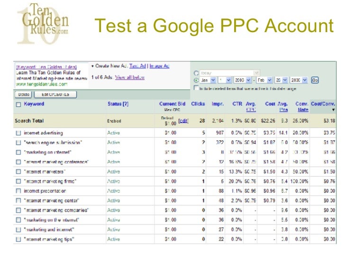This screenshot has width=345, height=258.
Task: Open the end month 'Feb' dropdown
Action: coord(265,80)
